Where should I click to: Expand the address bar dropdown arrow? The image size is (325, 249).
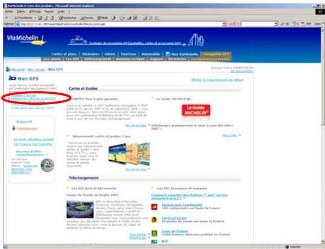[x=224, y=24]
